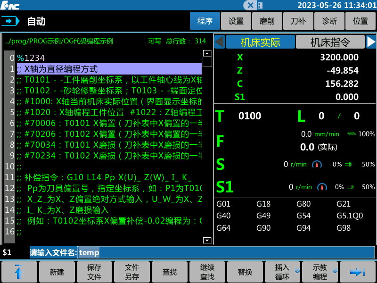
Task: Click the right triangle beside 机床指令
Action: pos(371,42)
